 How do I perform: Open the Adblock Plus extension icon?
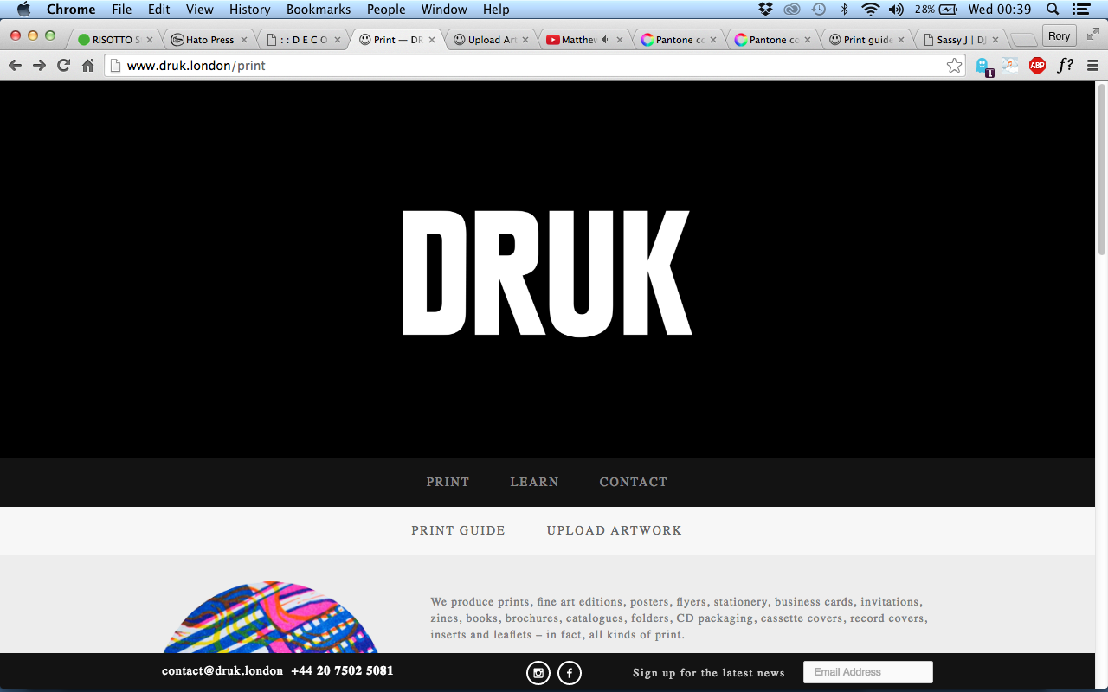click(x=1037, y=66)
